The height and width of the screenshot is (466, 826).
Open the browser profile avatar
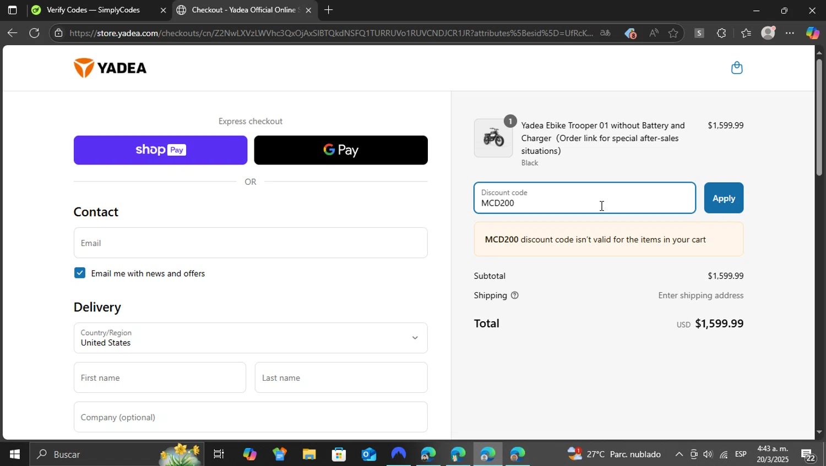coord(768,33)
